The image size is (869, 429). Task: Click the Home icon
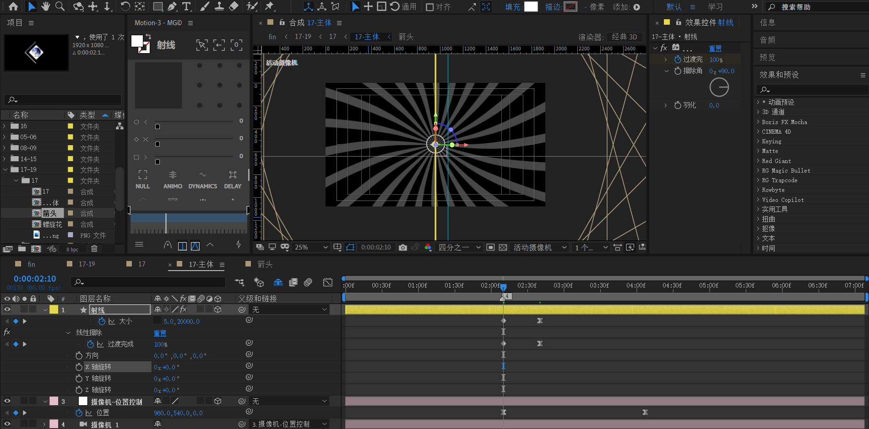(13, 6)
